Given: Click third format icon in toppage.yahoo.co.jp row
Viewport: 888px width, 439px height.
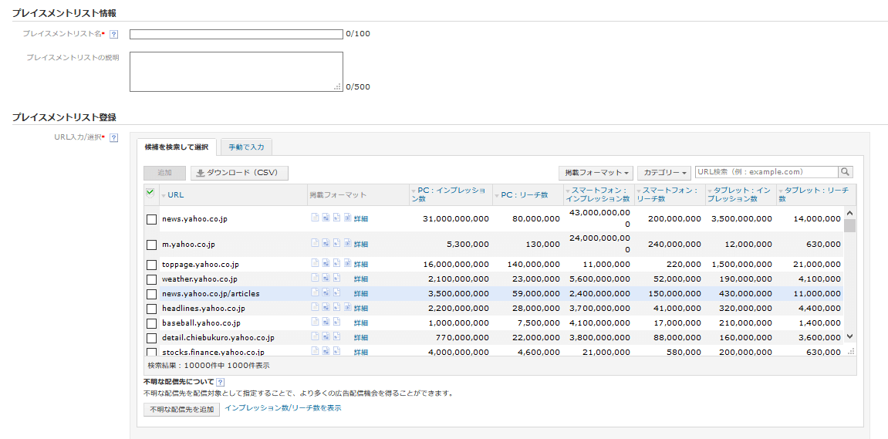Looking at the screenshot, I should [337, 263].
